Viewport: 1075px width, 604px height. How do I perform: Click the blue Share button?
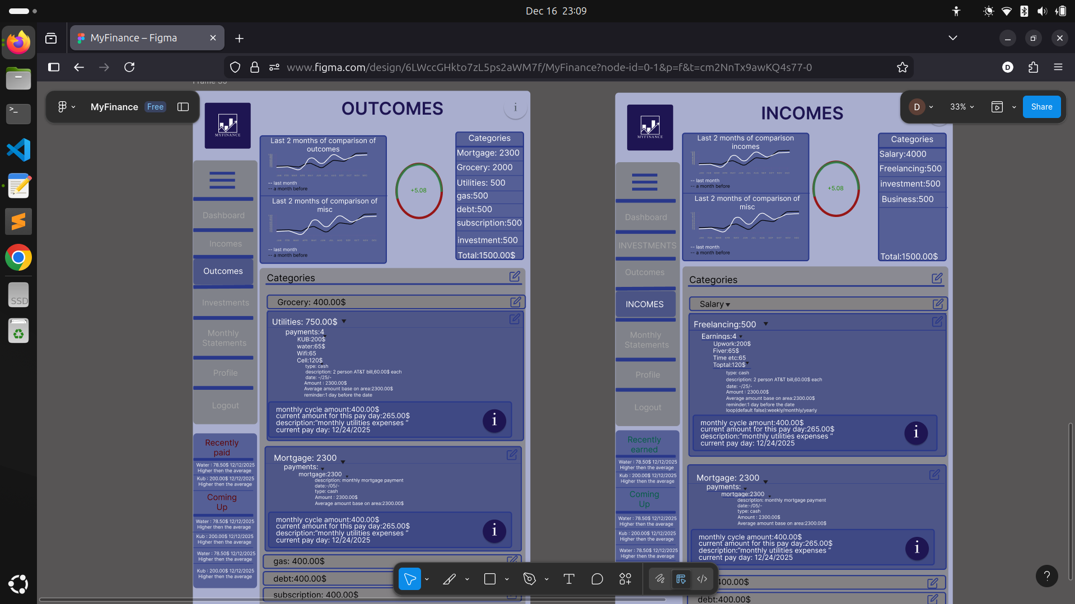(x=1041, y=107)
